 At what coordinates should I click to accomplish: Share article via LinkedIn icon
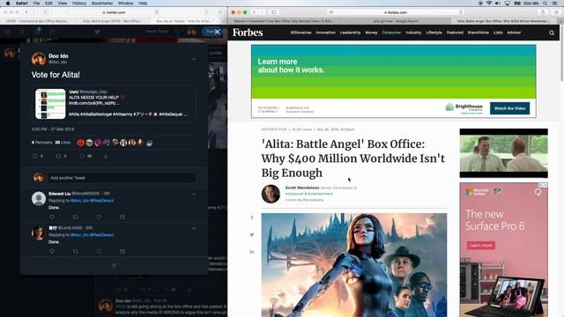(252, 252)
